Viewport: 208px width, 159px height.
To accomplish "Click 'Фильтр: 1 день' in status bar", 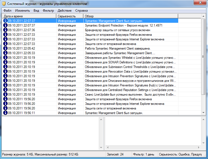I will 144,154.
